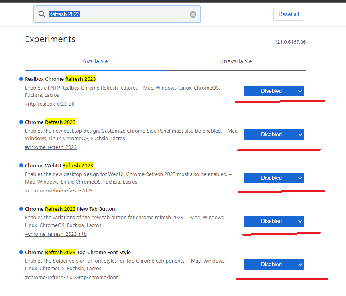The image size is (346, 296).
Task: Click the description 'Enables the bolder version of font styles'
Action: pos(125,265)
